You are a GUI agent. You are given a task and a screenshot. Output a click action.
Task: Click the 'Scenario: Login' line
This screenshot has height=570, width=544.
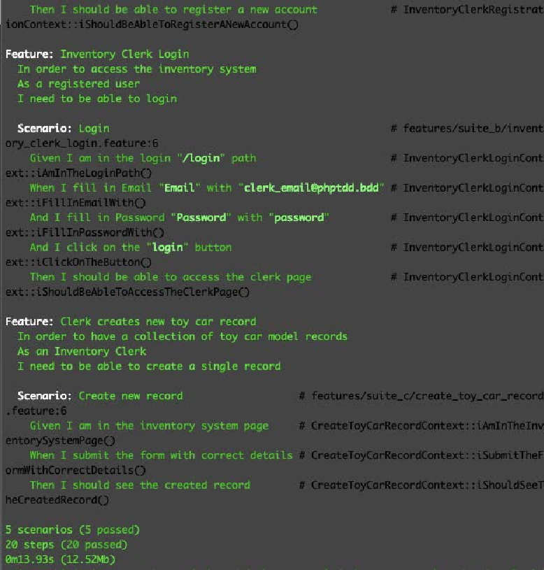click(63, 128)
